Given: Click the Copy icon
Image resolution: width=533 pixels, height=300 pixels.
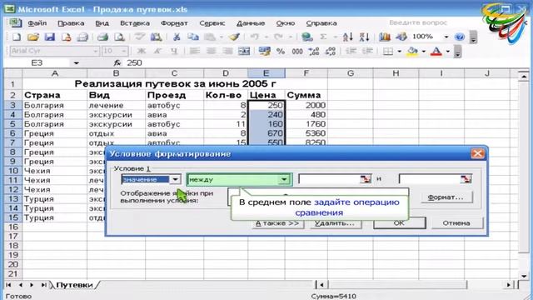Looking at the screenshot, I should click(192, 37).
